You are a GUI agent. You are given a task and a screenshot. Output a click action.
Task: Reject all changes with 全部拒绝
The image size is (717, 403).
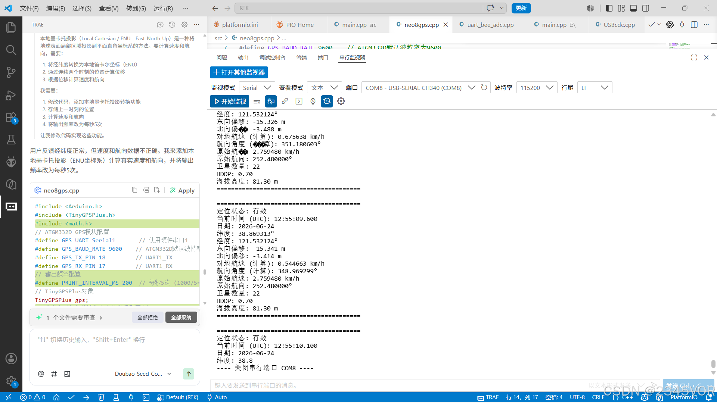(148, 318)
